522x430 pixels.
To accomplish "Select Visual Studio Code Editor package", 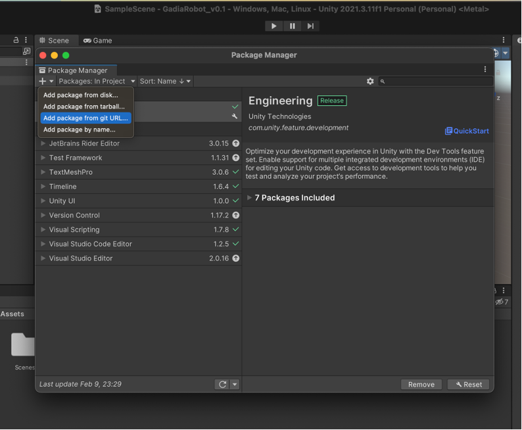I will [x=138, y=244].
